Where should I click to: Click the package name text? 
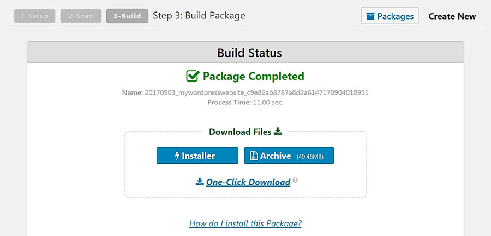(x=245, y=92)
